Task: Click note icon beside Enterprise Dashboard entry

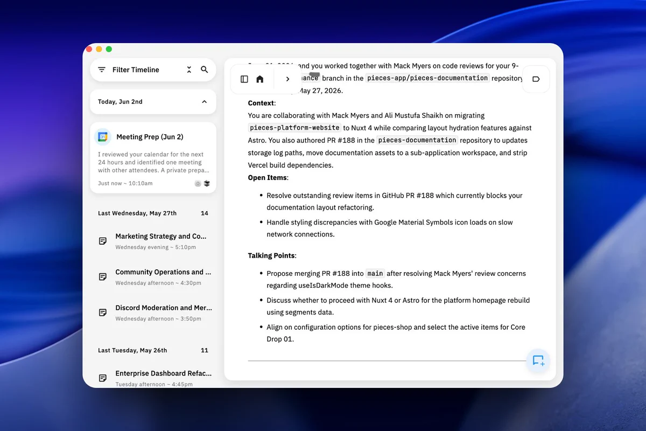Action: click(103, 378)
